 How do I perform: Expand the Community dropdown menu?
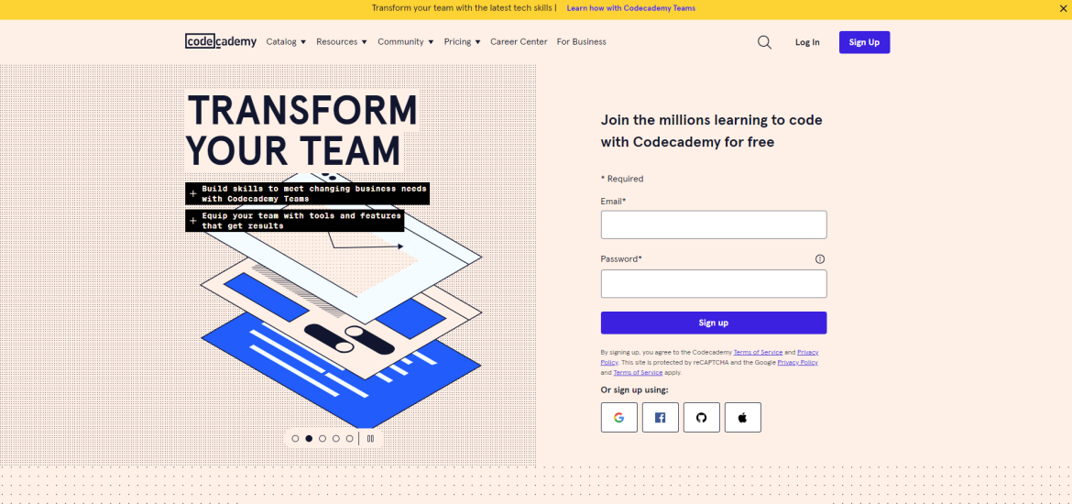[406, 42]
